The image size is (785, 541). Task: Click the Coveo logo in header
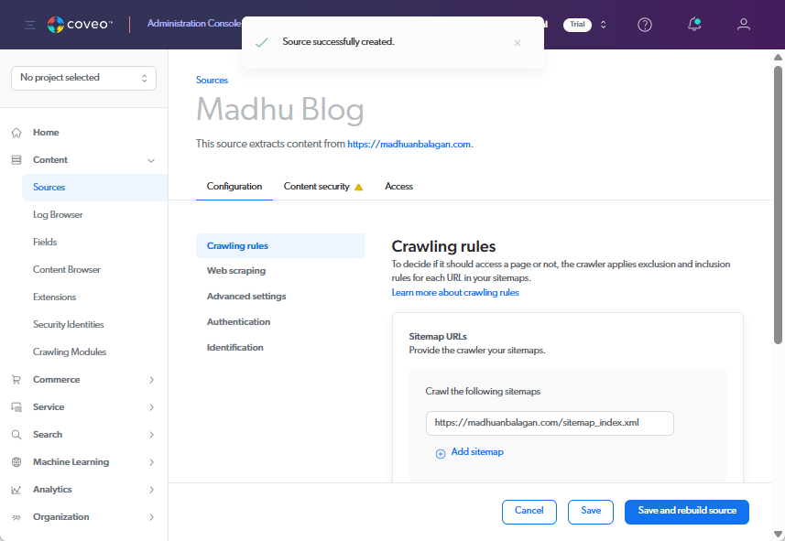tap(80, 25)
